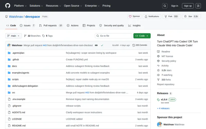Expand commit message ellipsis button
This screenshot has width=206, height=129.
[96, 45]
